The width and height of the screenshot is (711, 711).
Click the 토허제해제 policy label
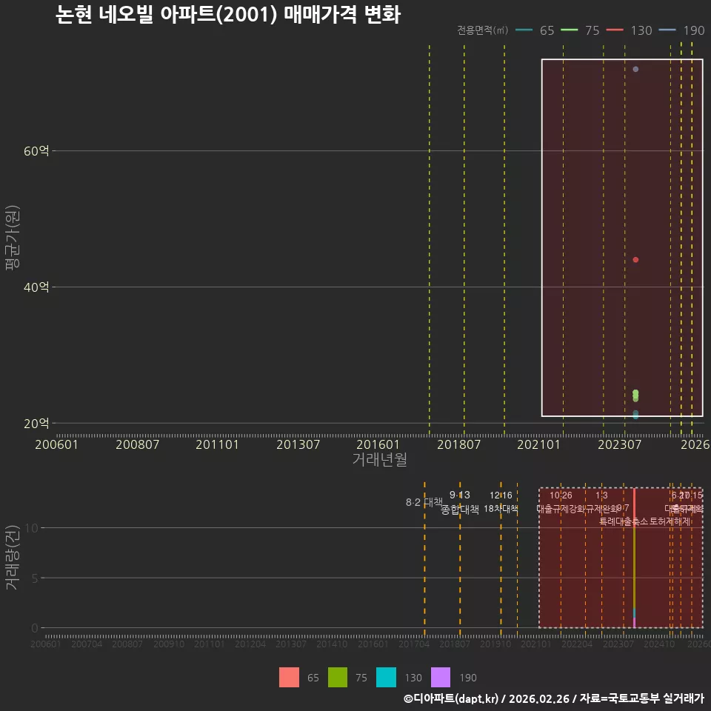670,521
